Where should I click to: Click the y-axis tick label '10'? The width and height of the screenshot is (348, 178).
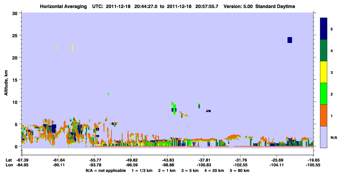[15, 102]
